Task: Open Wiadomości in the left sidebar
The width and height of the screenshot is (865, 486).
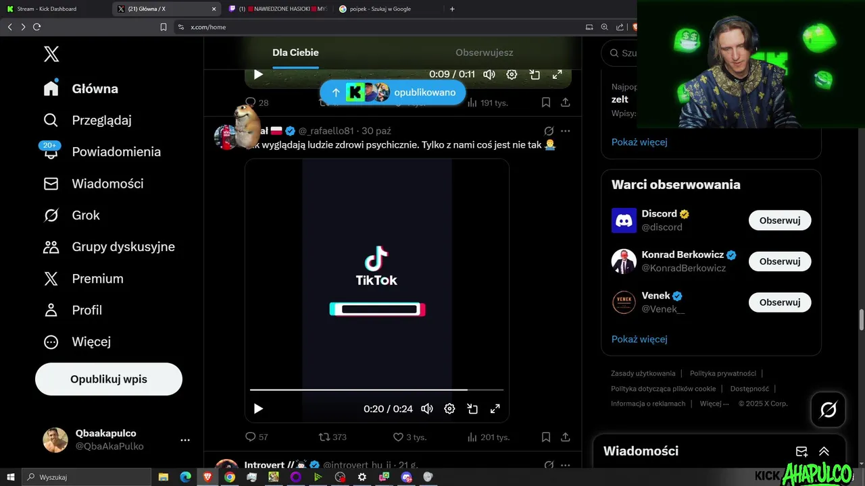Action: (x=93, y=184)
